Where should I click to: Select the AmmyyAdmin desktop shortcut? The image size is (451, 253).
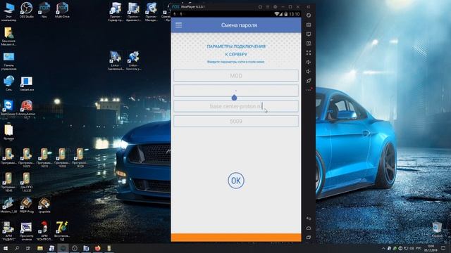(x=27, y=109)
